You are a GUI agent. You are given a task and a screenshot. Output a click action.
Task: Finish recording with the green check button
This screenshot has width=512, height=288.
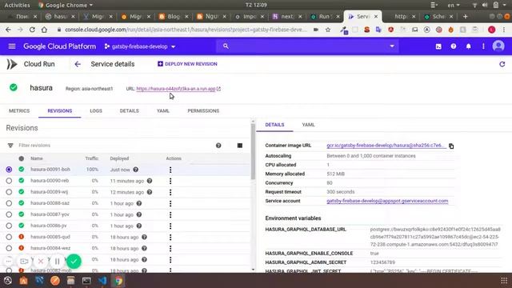[74, 262]
